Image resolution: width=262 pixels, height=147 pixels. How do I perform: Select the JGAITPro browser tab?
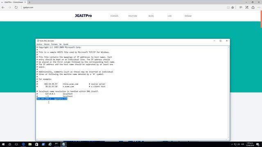[x=14, y=2]
